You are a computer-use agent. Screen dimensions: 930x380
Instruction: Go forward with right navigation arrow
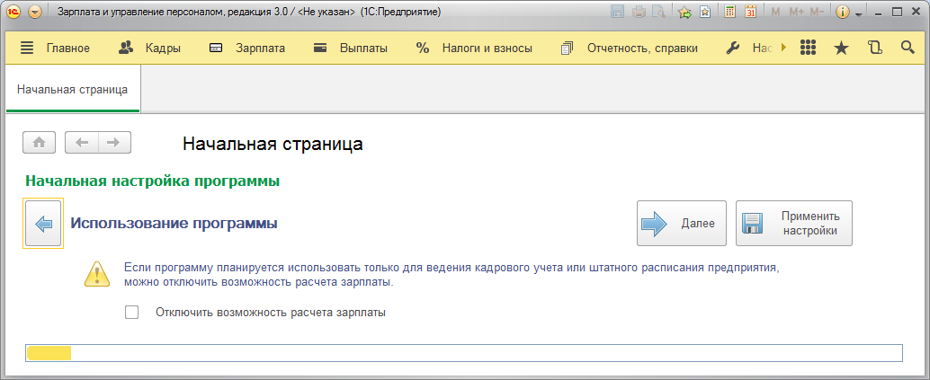click(x=114, y=142)
